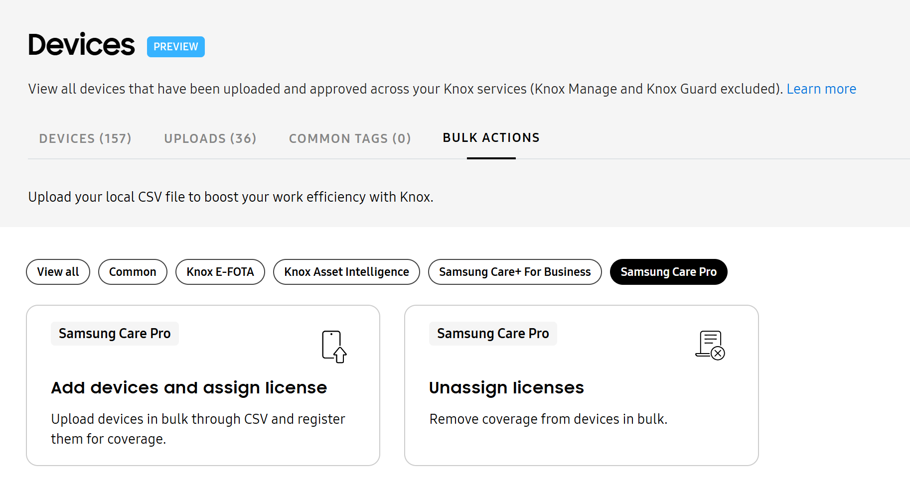Open the Add devices and assign license card
This screenshot has width=910, height=484.
(203, 385)
